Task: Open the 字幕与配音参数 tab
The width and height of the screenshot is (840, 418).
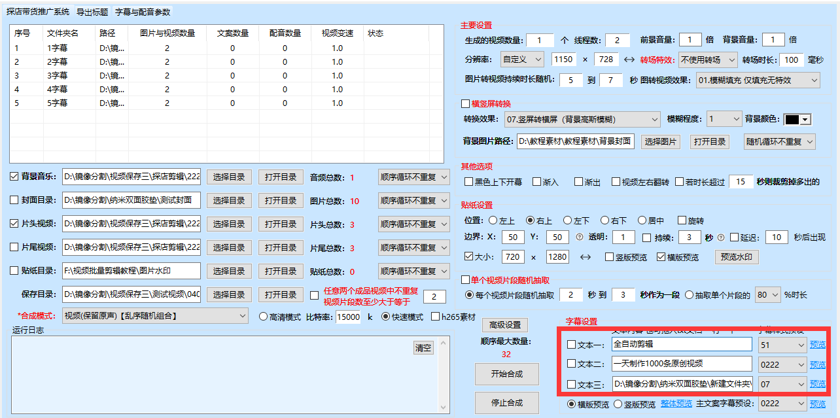Action: (143, 12)
